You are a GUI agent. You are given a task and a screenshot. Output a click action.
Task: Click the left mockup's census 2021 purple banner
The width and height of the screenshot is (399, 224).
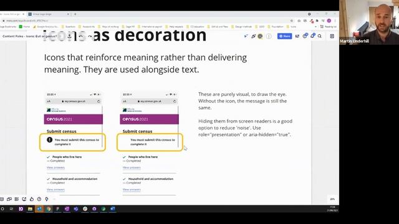pos(74,119)
